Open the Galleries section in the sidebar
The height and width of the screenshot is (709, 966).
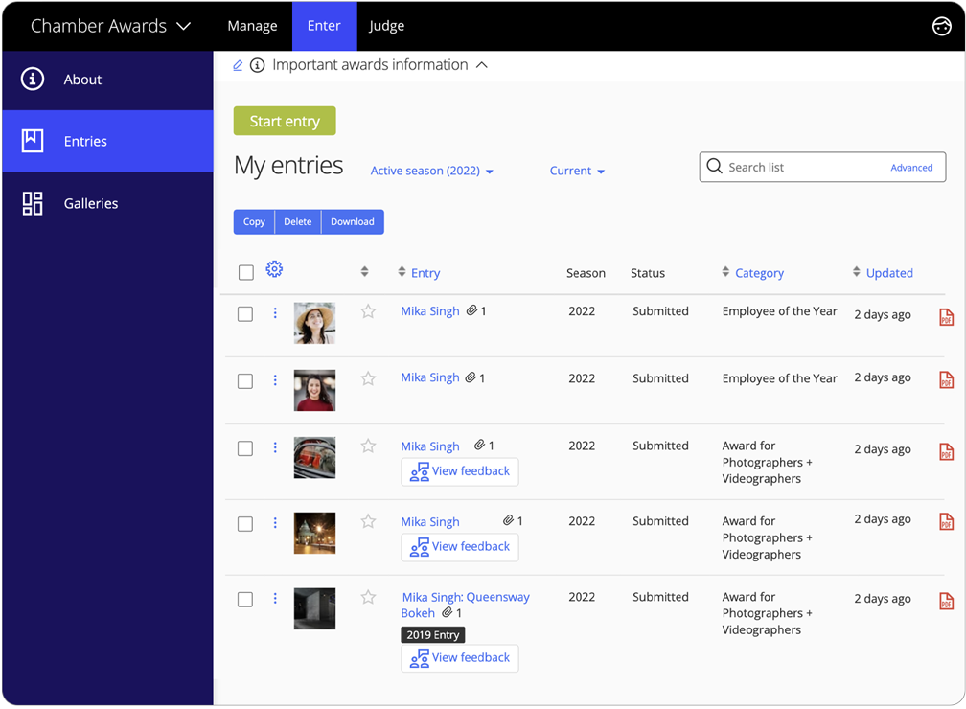tap(90, 203)
